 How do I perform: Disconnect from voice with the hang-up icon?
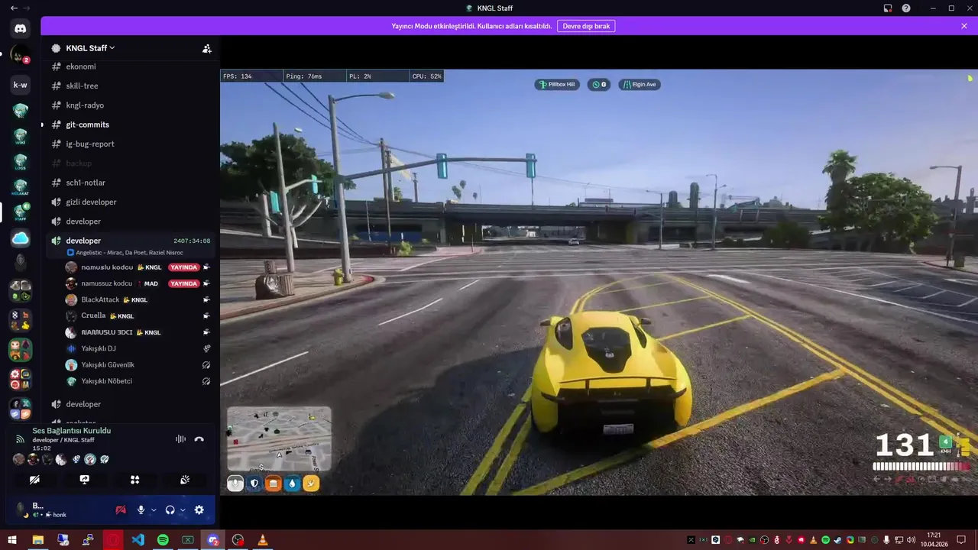[199, 439]
